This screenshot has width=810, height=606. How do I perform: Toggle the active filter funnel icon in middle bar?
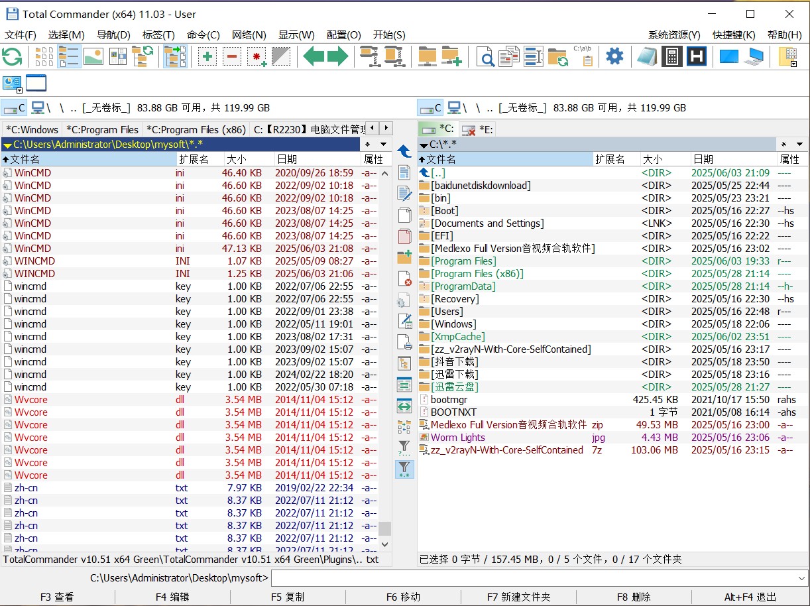click(x=404, y=469)
